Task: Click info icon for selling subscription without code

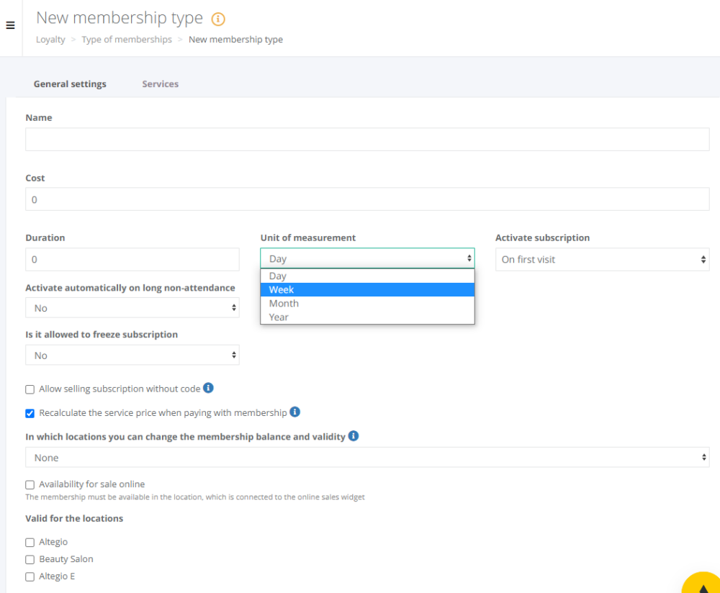Action: pos(209,388)
